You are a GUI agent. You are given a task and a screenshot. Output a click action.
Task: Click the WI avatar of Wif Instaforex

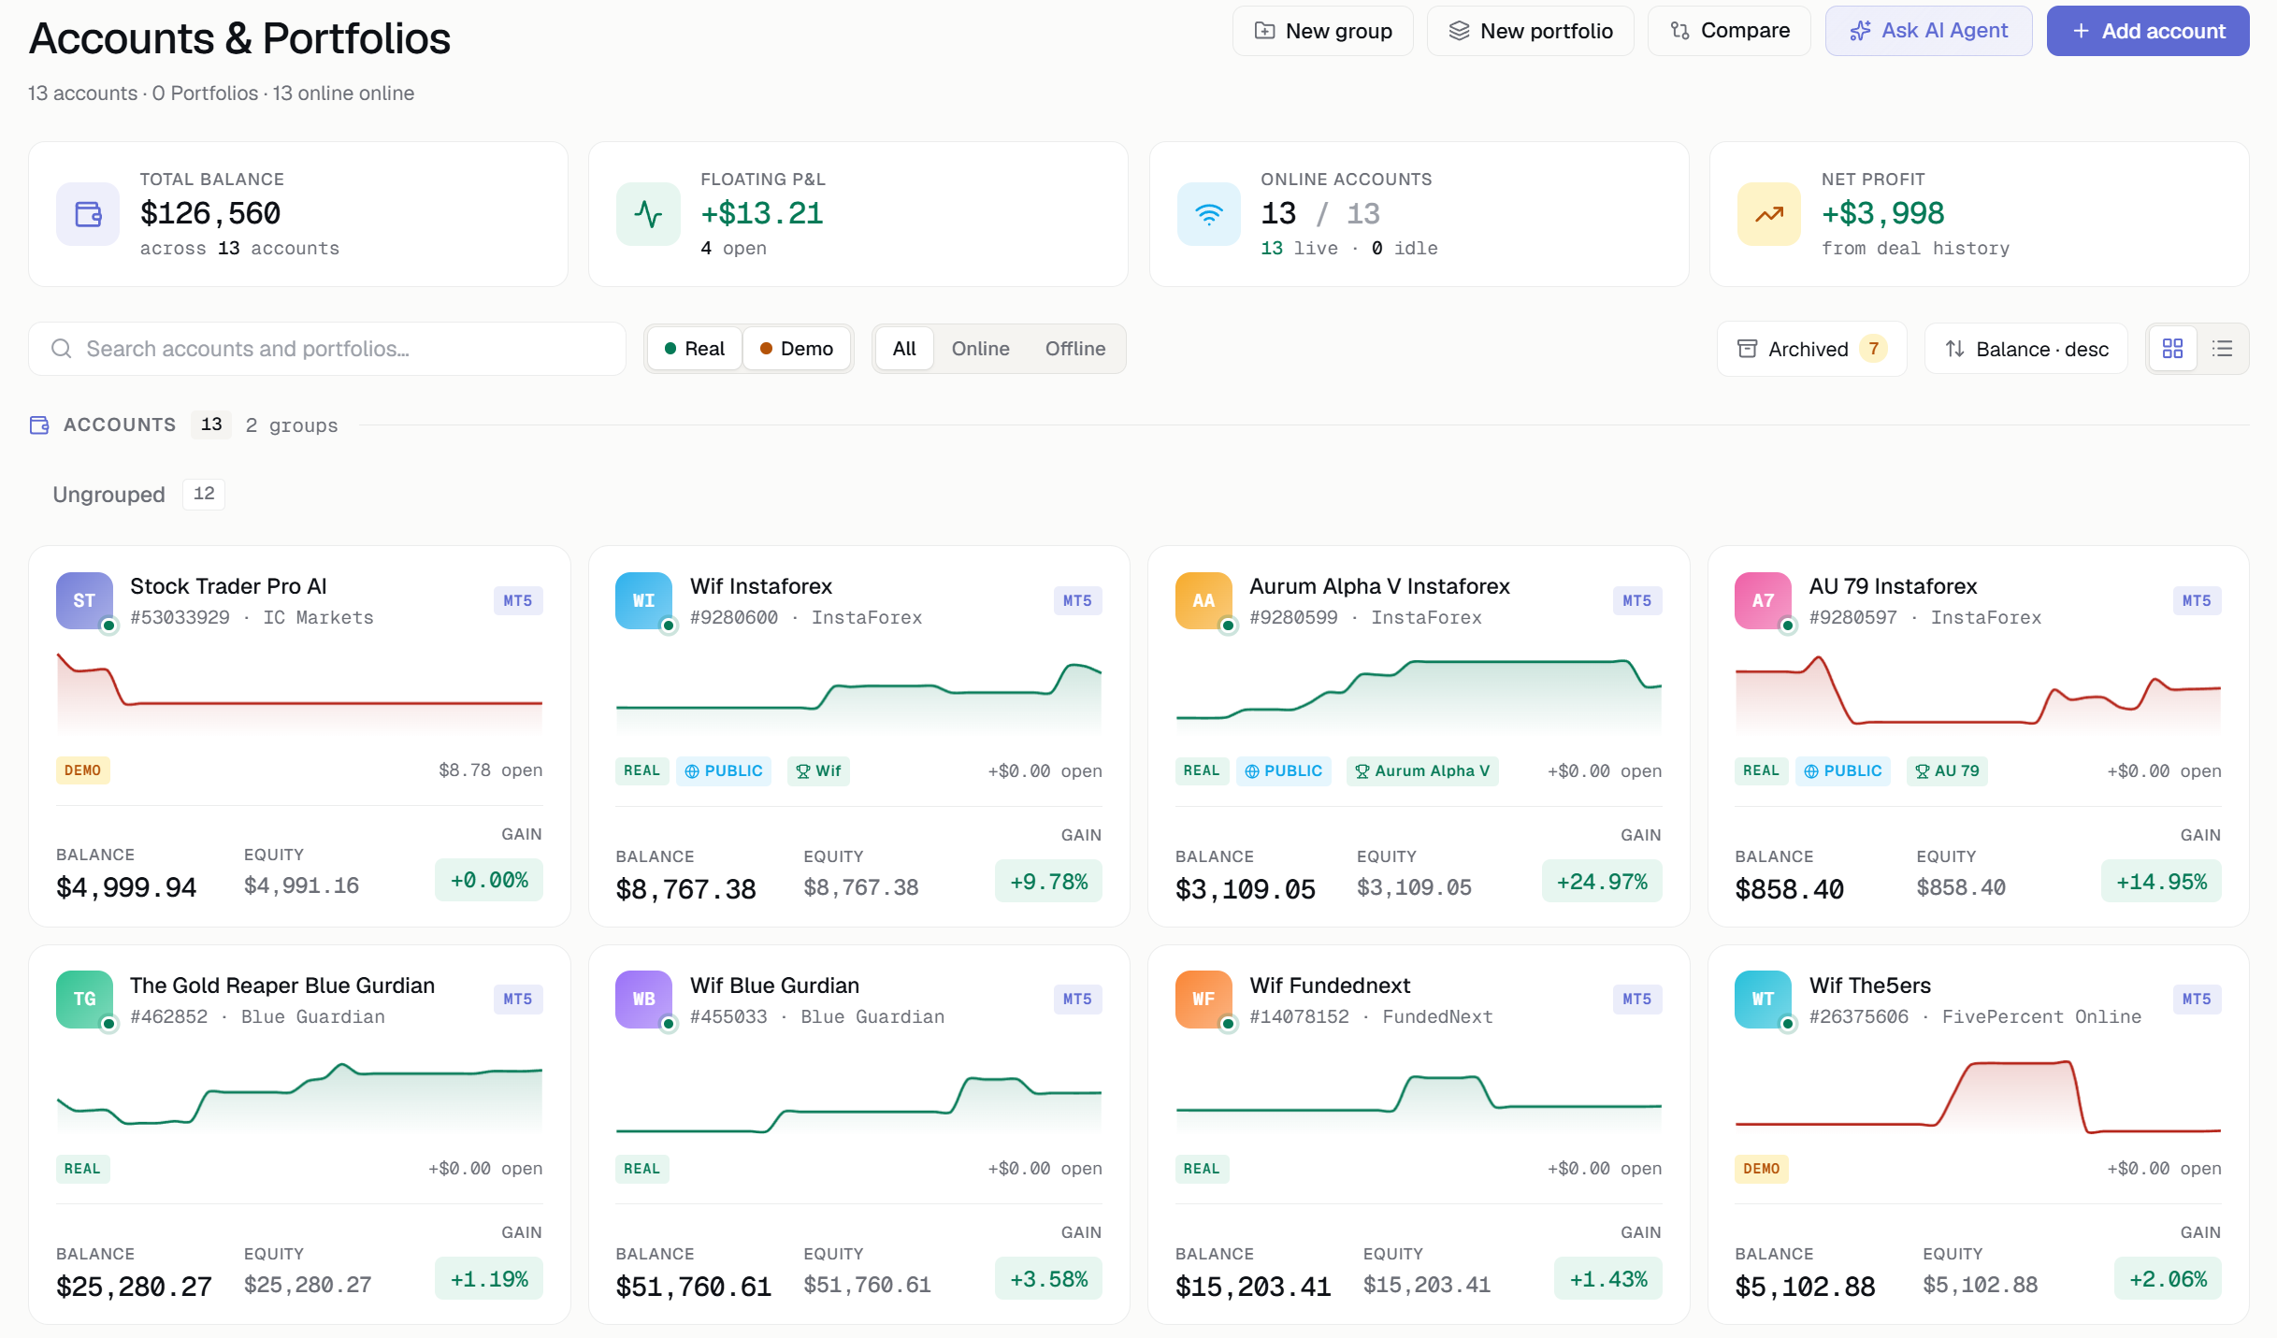[x=643, y=600]
